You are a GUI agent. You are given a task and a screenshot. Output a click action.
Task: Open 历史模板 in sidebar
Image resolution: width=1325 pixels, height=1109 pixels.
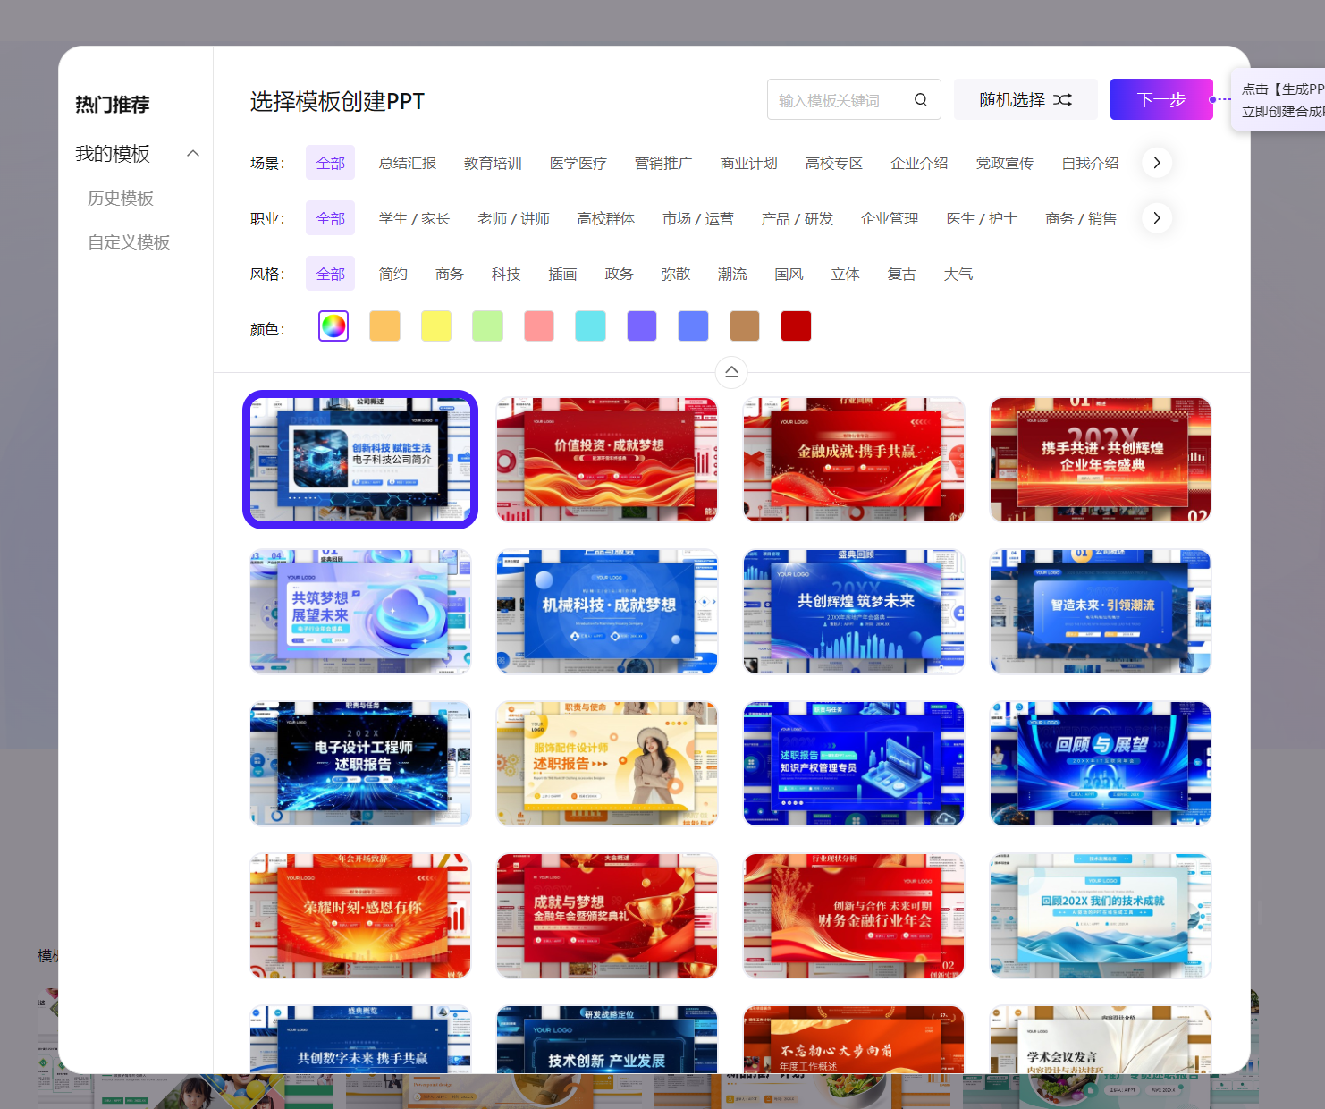click(x=121, y=199)
